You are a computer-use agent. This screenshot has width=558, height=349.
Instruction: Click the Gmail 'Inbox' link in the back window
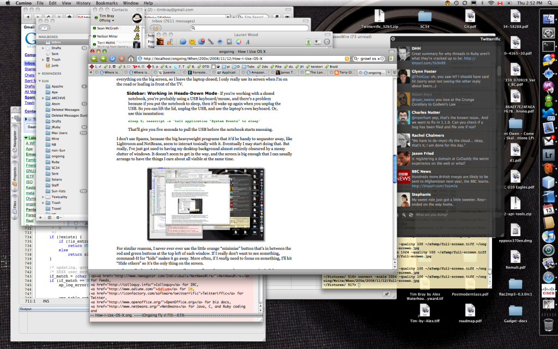point(29,63)
